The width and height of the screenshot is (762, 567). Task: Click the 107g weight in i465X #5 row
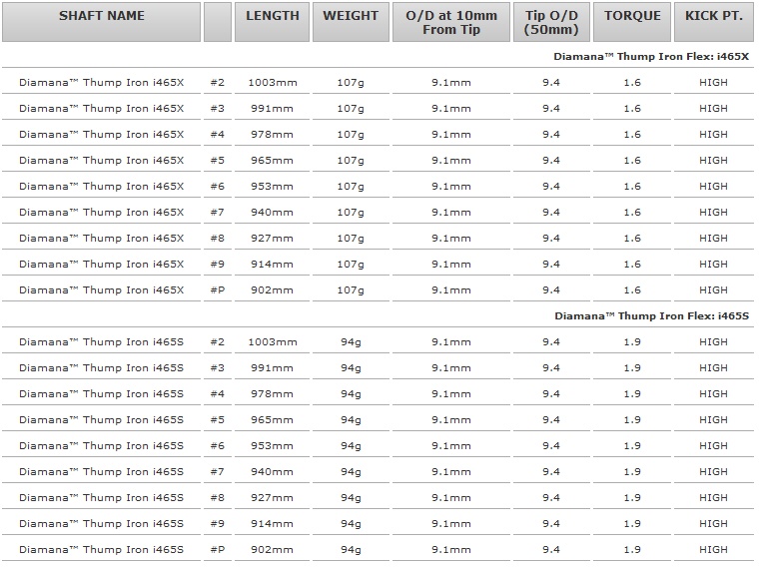coord(351,161)
